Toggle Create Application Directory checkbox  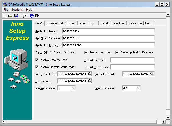point(117,52)
